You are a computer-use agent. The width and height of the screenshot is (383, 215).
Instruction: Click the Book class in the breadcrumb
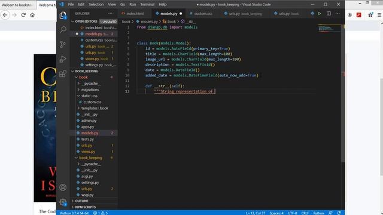(169, 21)
